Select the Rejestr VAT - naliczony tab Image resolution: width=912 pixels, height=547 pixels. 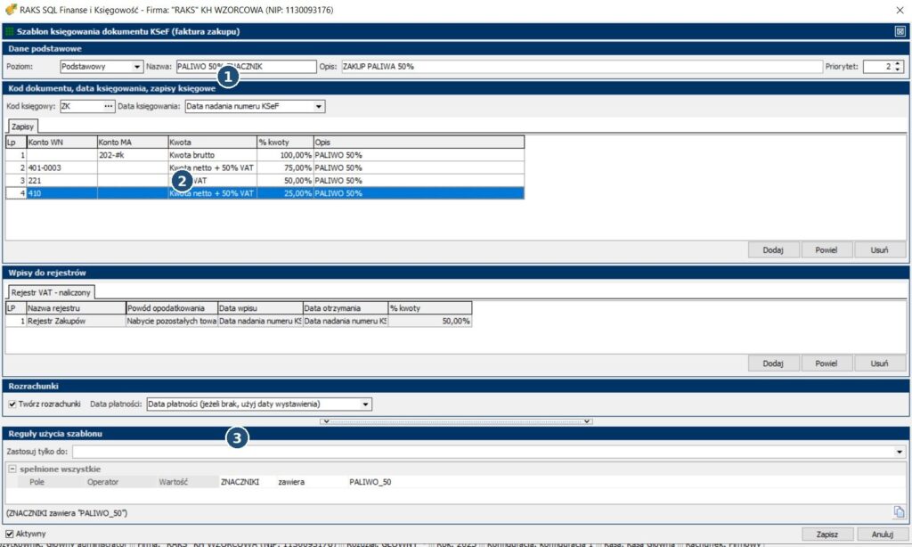coord(51,292)
